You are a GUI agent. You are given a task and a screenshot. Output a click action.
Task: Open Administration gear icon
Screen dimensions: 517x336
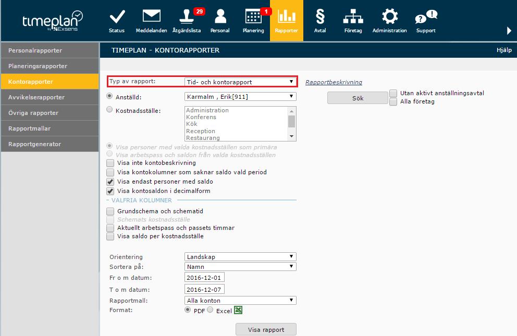(x=390, y=16)
